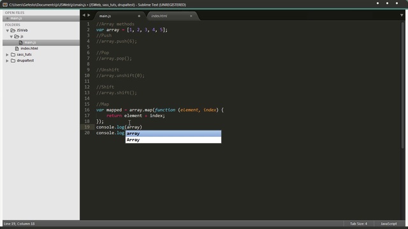Click the Sublime Text app icon in title bar
This screenshot has width=408, height=229.
5,4
